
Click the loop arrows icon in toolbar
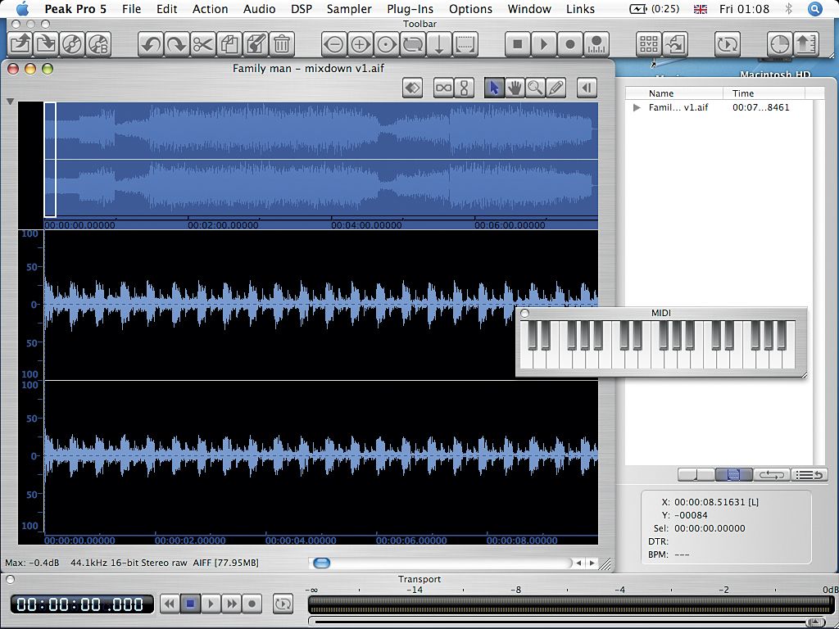tap(413, 44)
